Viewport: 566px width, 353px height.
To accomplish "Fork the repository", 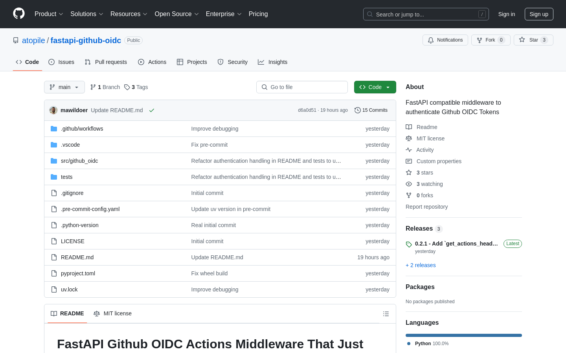I will point(491,40).
